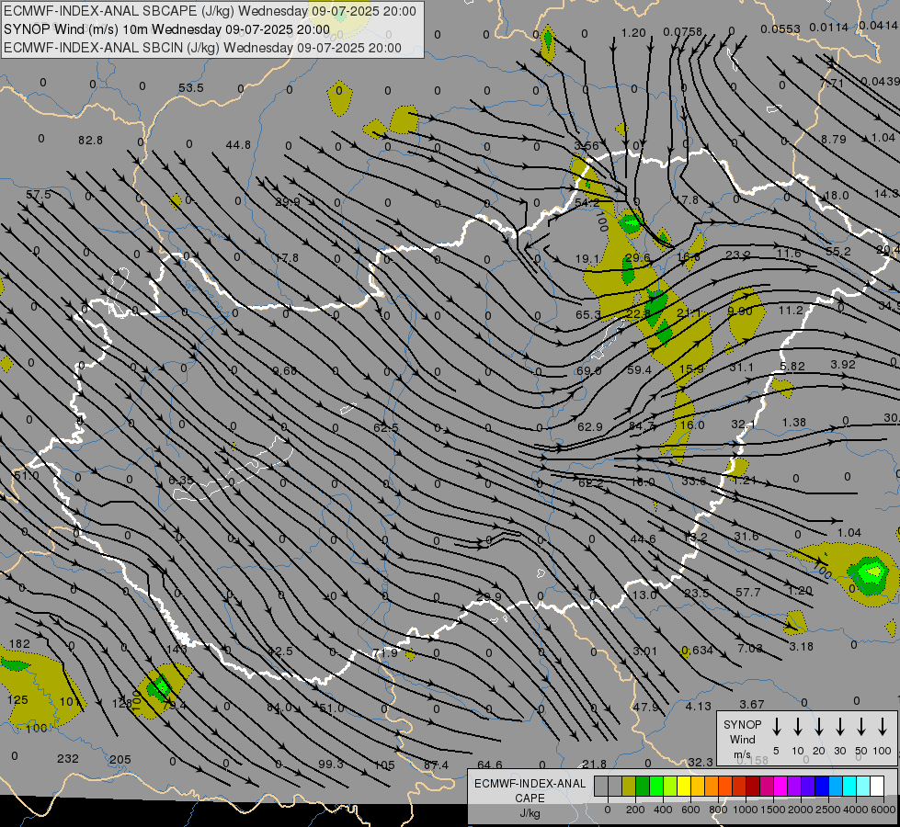The image size is (900, 827).
Task: Click the map value 64.6
Action: (490, 765)
